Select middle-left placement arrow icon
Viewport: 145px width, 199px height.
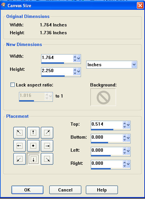click(20, 146)
